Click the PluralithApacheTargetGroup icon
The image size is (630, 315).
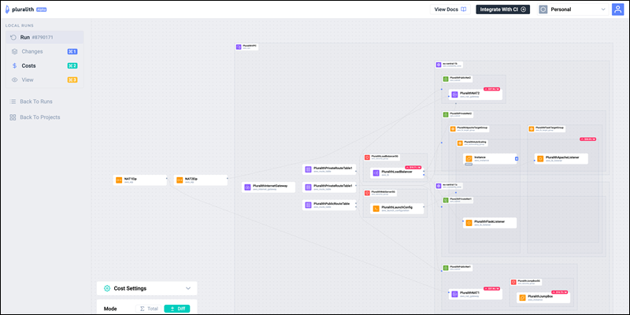tap(453, 129)
